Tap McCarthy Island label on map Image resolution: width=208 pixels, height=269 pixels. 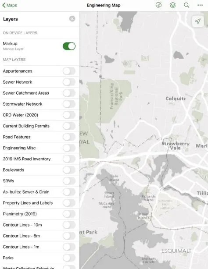click(x=106, y=205)
